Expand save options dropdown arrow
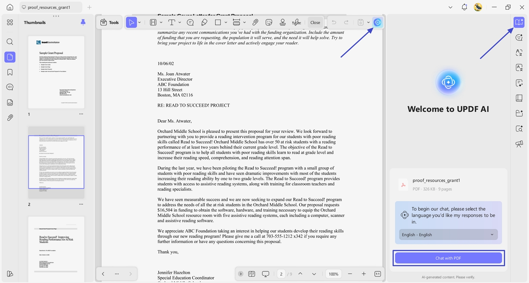 (368, 22)
